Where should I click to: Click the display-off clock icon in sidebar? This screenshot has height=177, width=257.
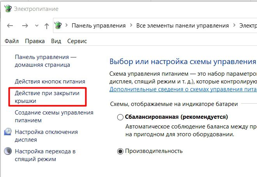pyautogui.click(x=8, y=132)
